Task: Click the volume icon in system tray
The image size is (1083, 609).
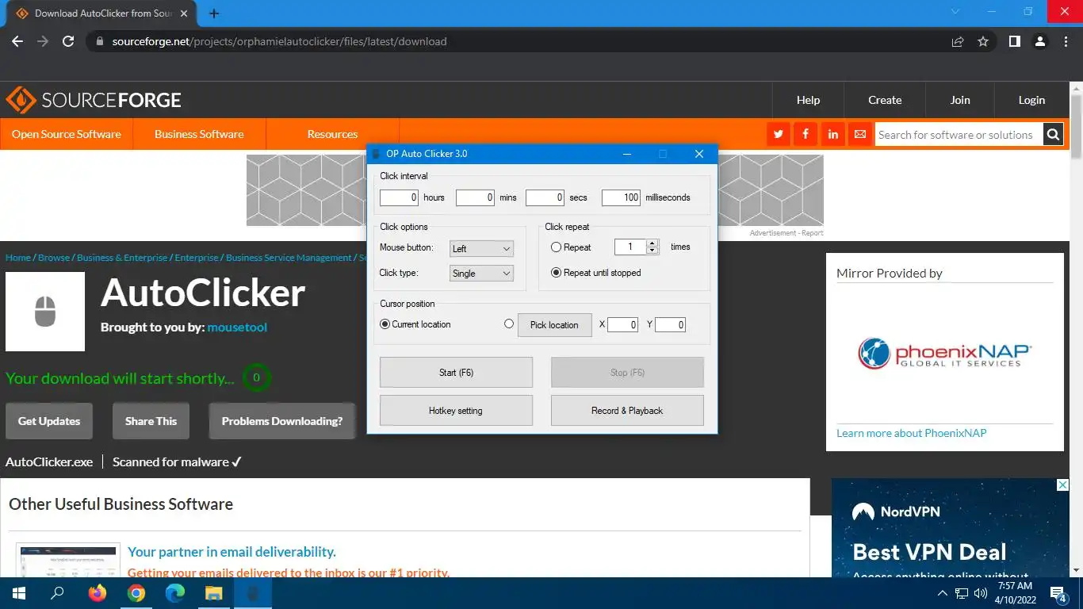Action: (x=981, y=592)
